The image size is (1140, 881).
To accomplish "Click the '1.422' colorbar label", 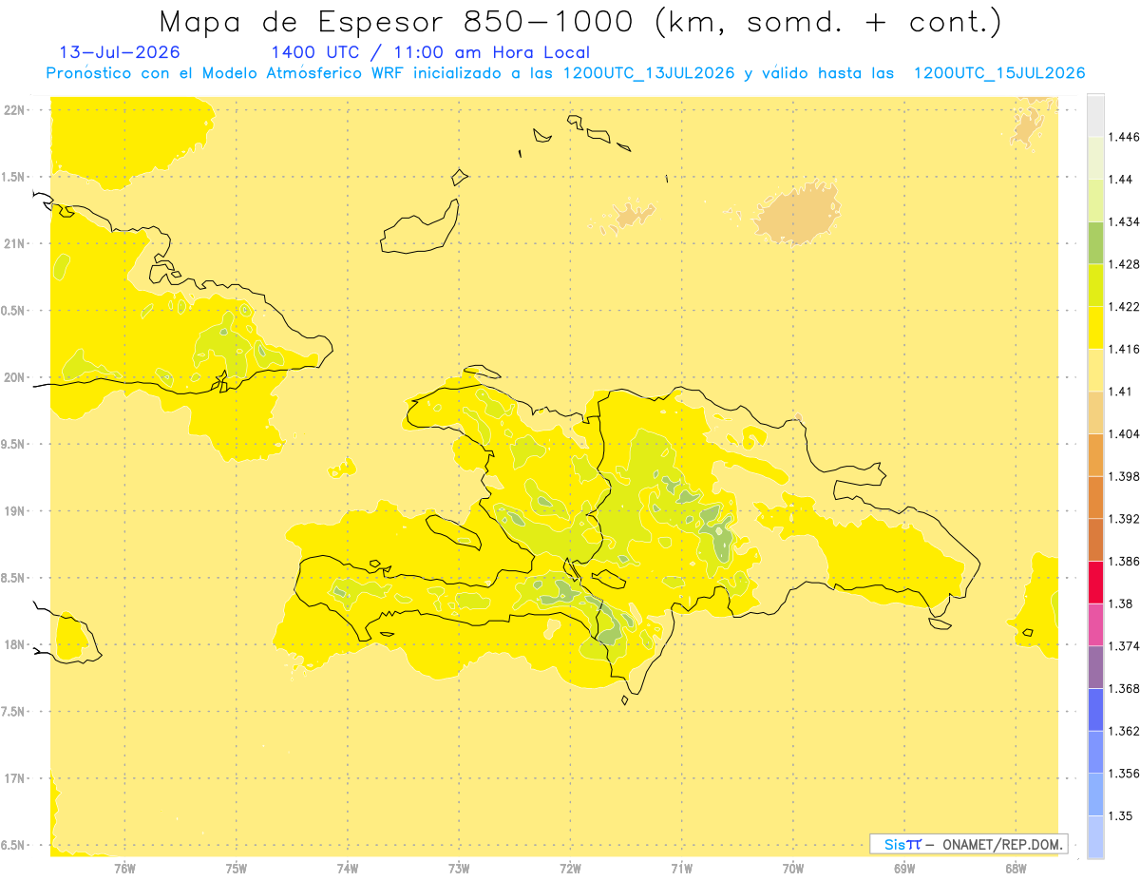I will coord(1124,306).
